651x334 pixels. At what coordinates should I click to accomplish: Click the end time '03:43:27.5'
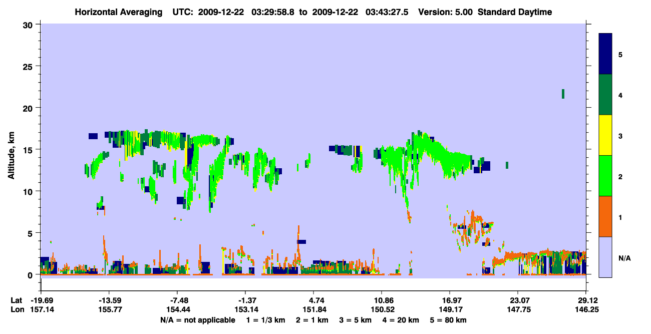click(x=387, y=12)
